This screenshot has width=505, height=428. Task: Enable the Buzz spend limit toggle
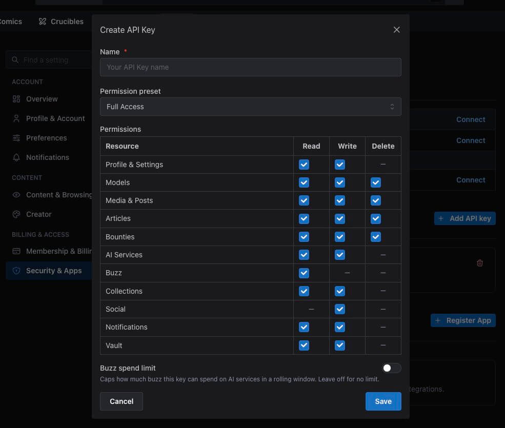click(x=391, y=368)
